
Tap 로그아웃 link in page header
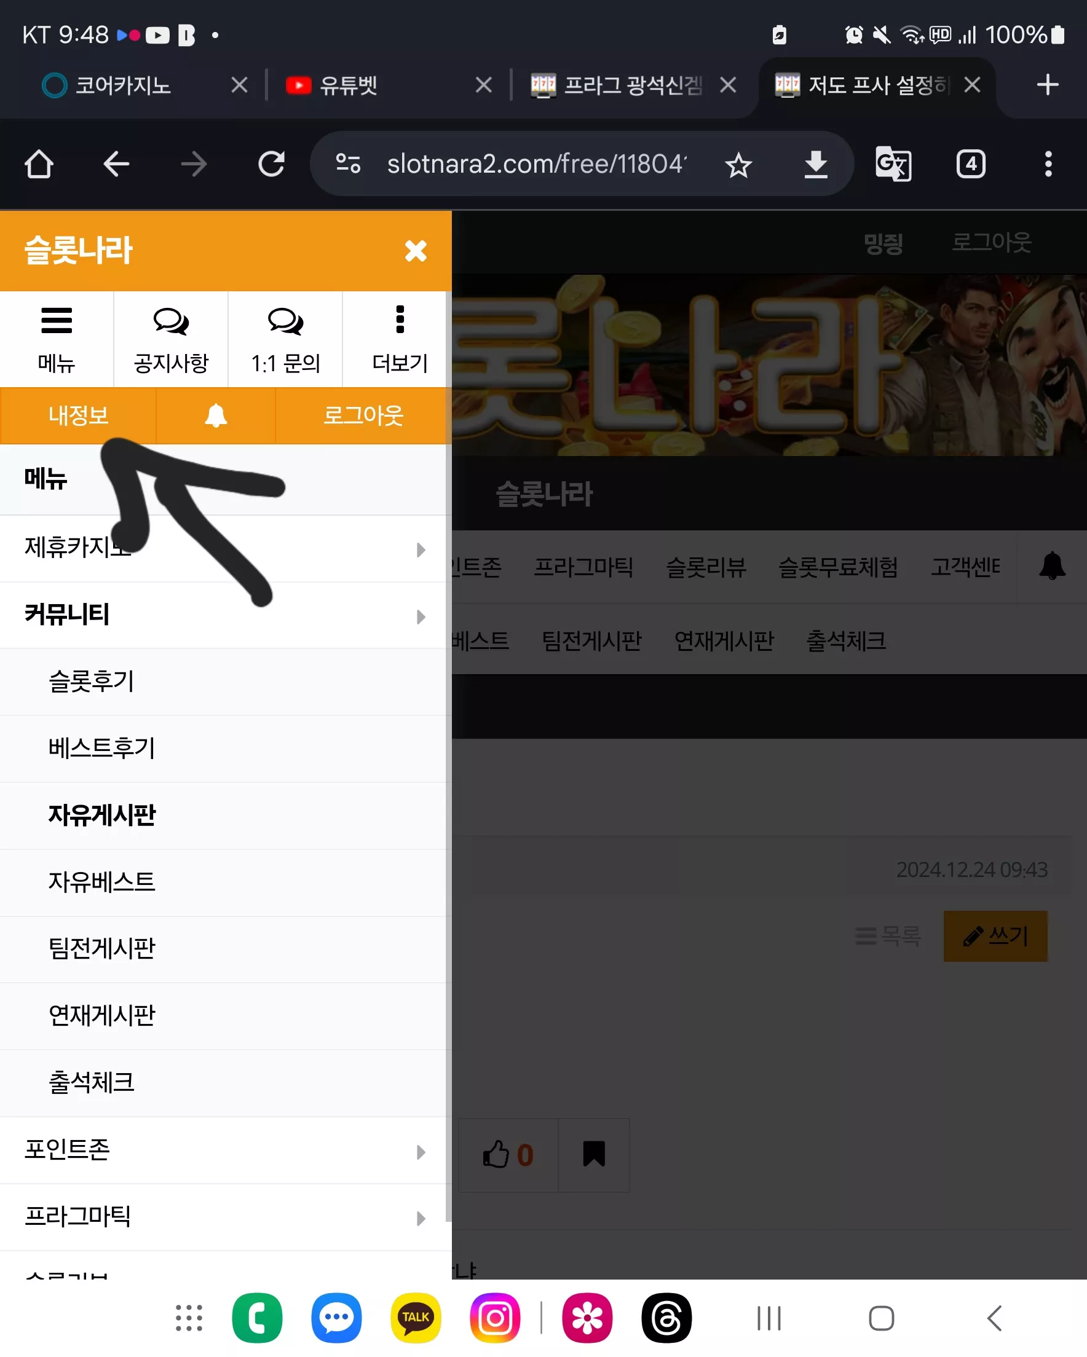[x=991, y=242]
